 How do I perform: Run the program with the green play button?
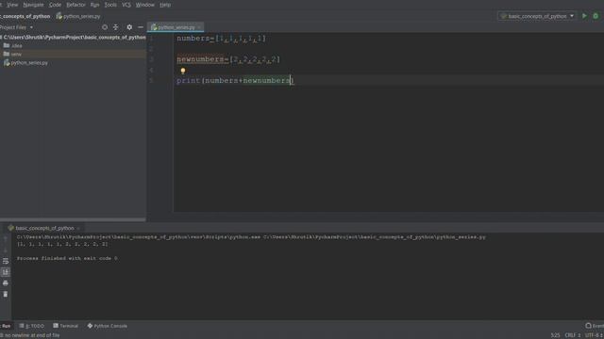[584, 16]
